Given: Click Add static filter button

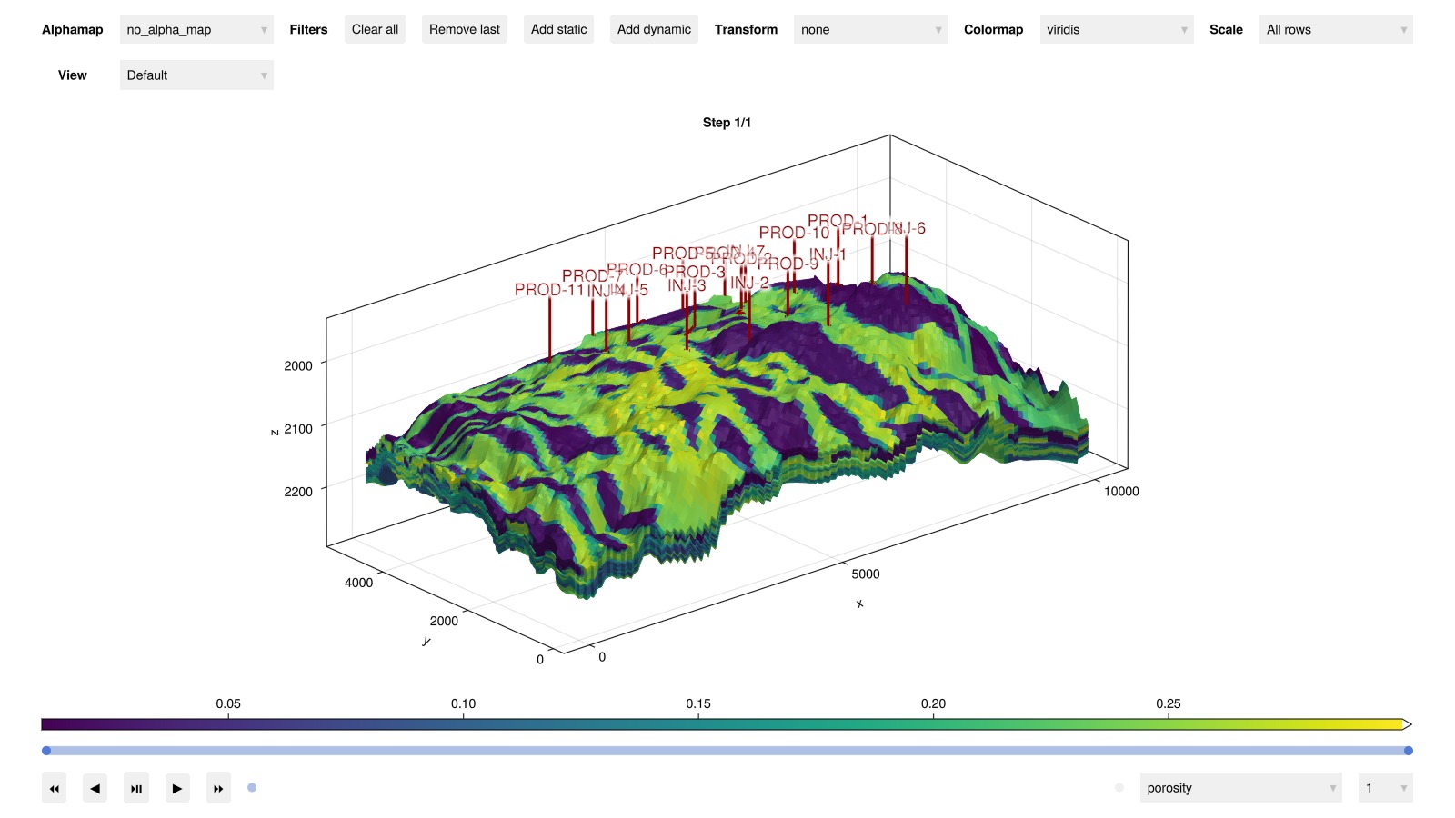Looking at the screenshot, I should 558,30.
